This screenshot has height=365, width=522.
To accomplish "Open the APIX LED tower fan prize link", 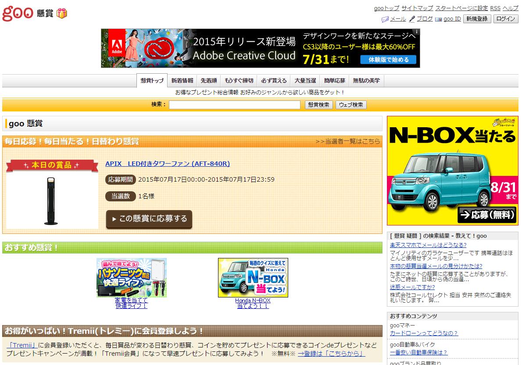I will (166, 164).
